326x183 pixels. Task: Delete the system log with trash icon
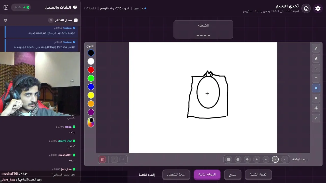pos(6,20)
